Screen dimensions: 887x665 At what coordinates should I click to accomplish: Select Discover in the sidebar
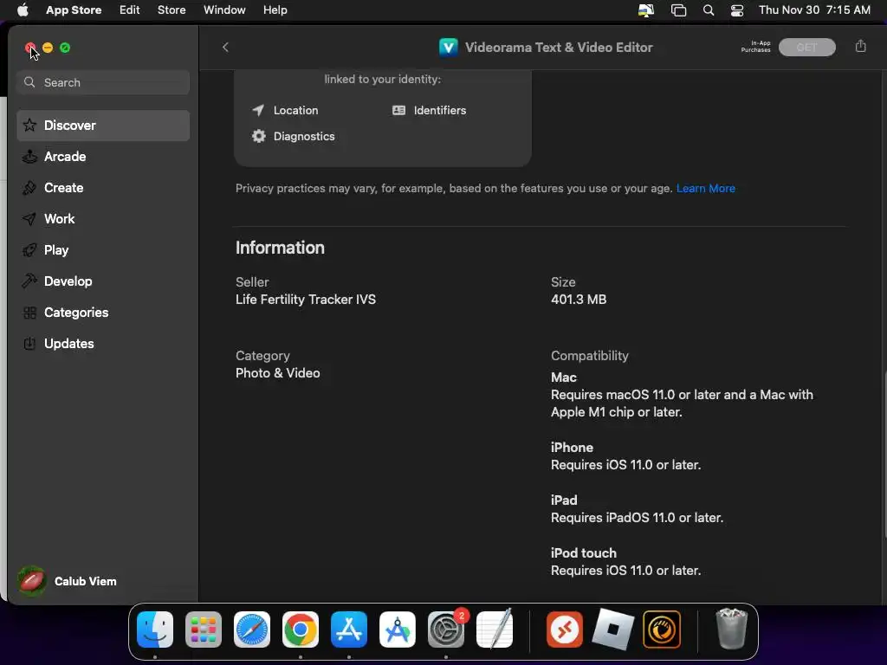(103, 125)
